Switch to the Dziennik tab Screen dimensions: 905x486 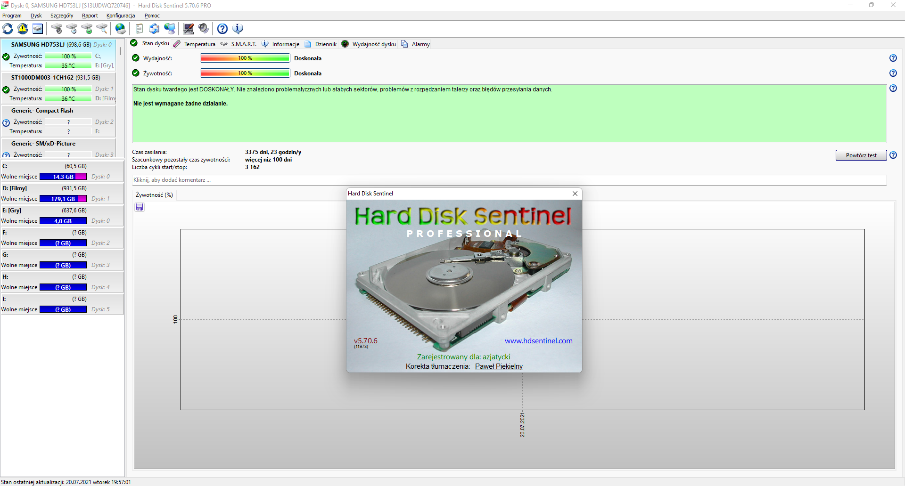click(321, 44)
